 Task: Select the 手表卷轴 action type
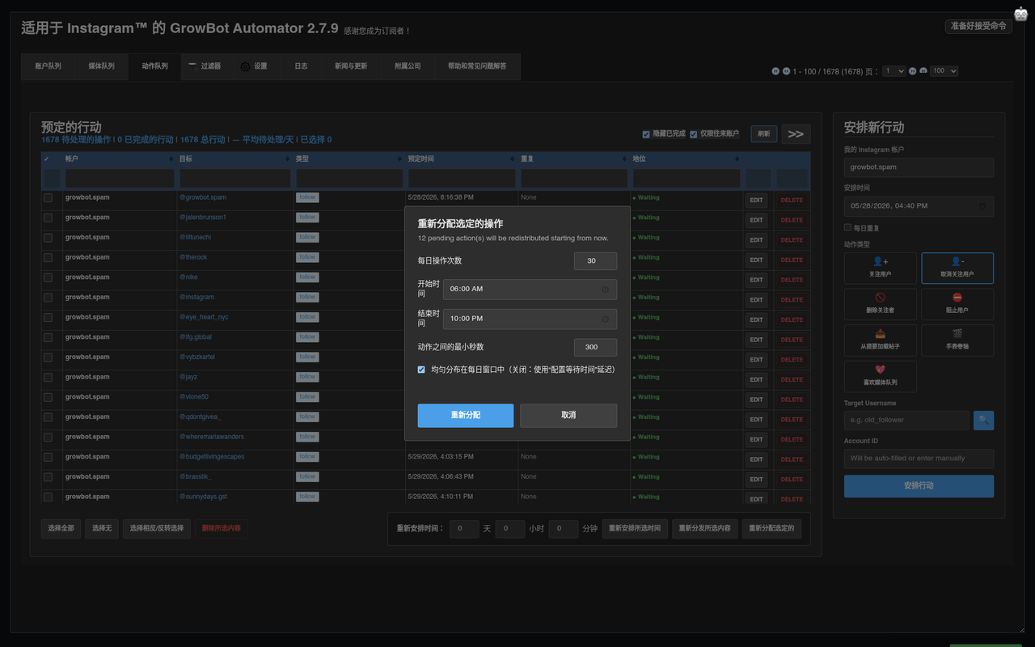[957, 340]
